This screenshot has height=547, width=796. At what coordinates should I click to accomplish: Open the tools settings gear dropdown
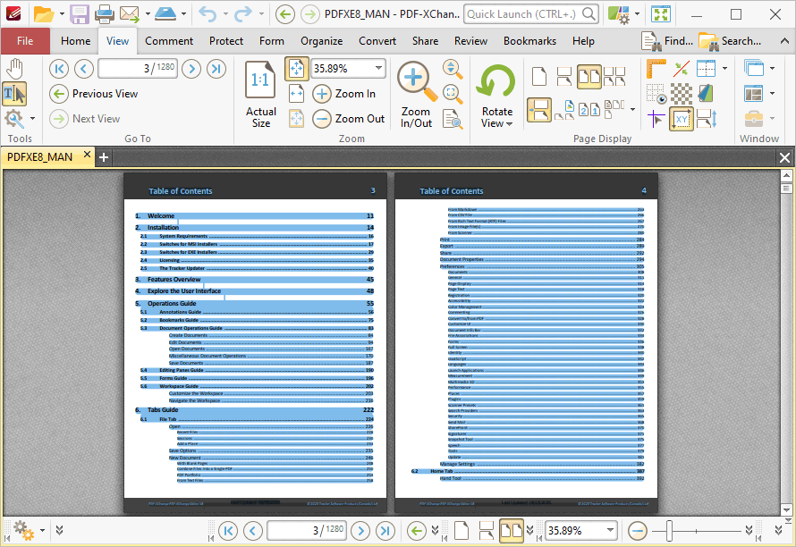coord(32,119)
